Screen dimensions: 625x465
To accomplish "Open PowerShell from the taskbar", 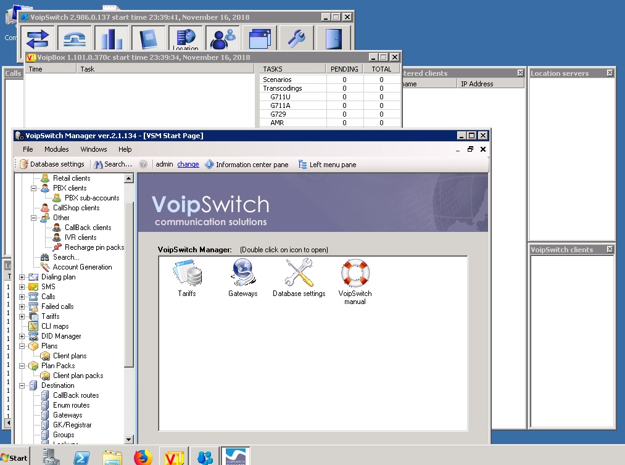I will 81,458.
